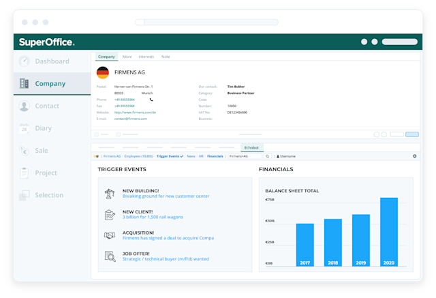Viewport: 436px width, 298px height.
Task: Open the Sale euro coin icon
Action: (25, 151)
